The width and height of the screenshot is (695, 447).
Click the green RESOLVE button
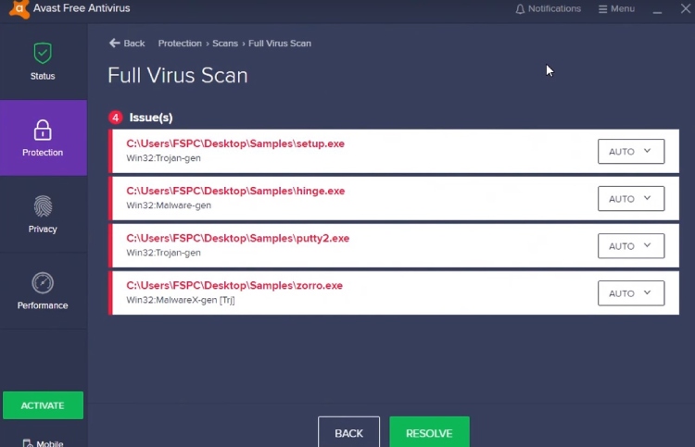[429, 432]
